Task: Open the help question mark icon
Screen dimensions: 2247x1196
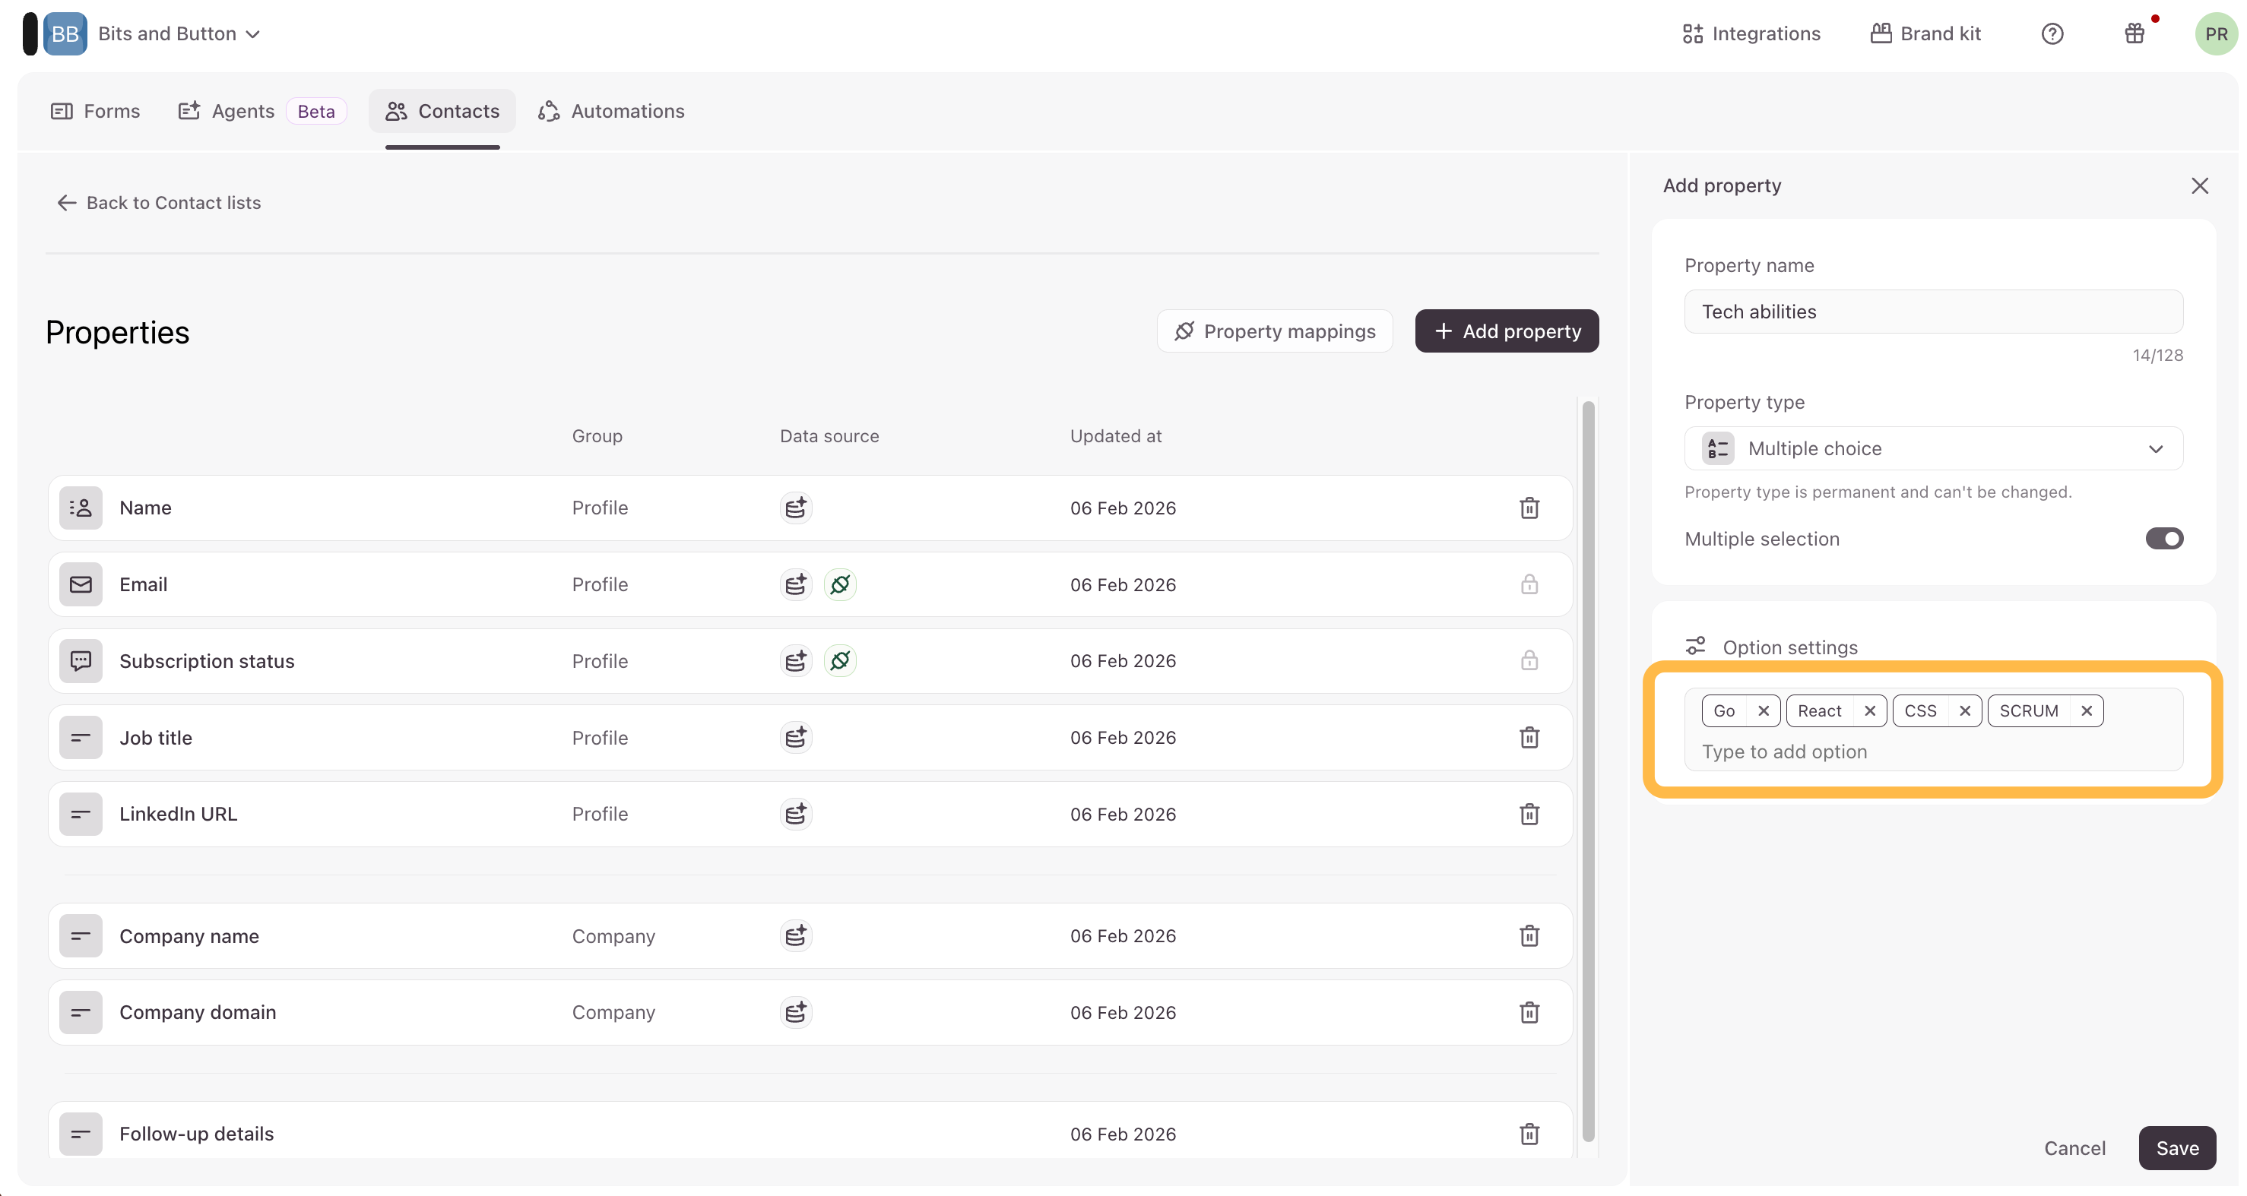Action: pos(2052,34)
